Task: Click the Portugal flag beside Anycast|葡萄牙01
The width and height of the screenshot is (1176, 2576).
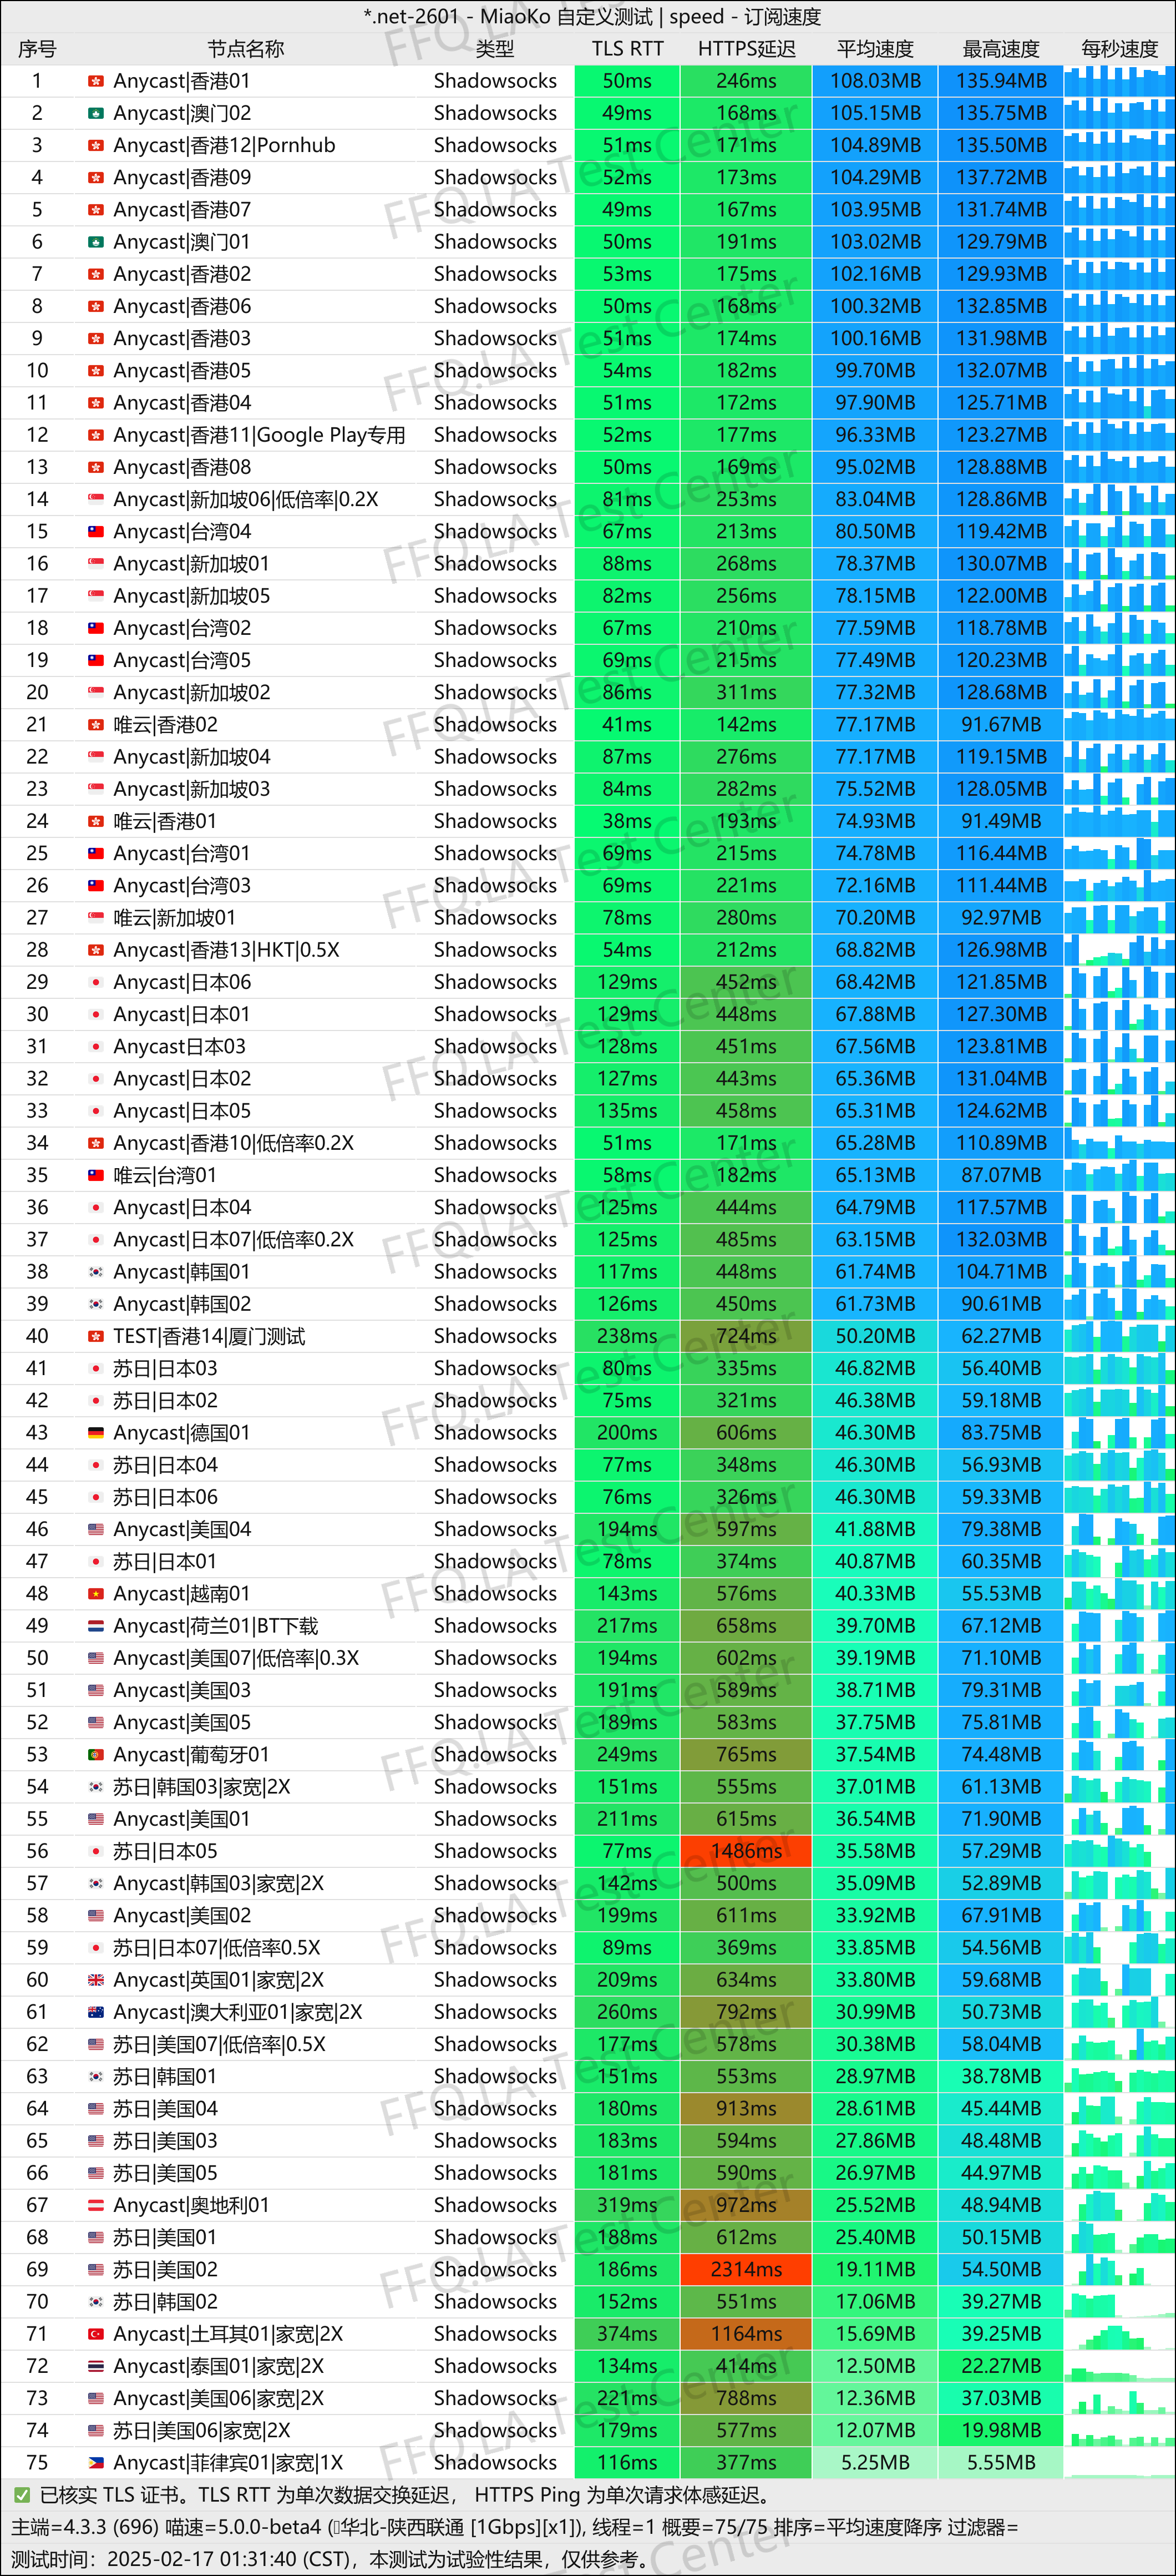Action: pyautogui.click(x=96, y=1755)
